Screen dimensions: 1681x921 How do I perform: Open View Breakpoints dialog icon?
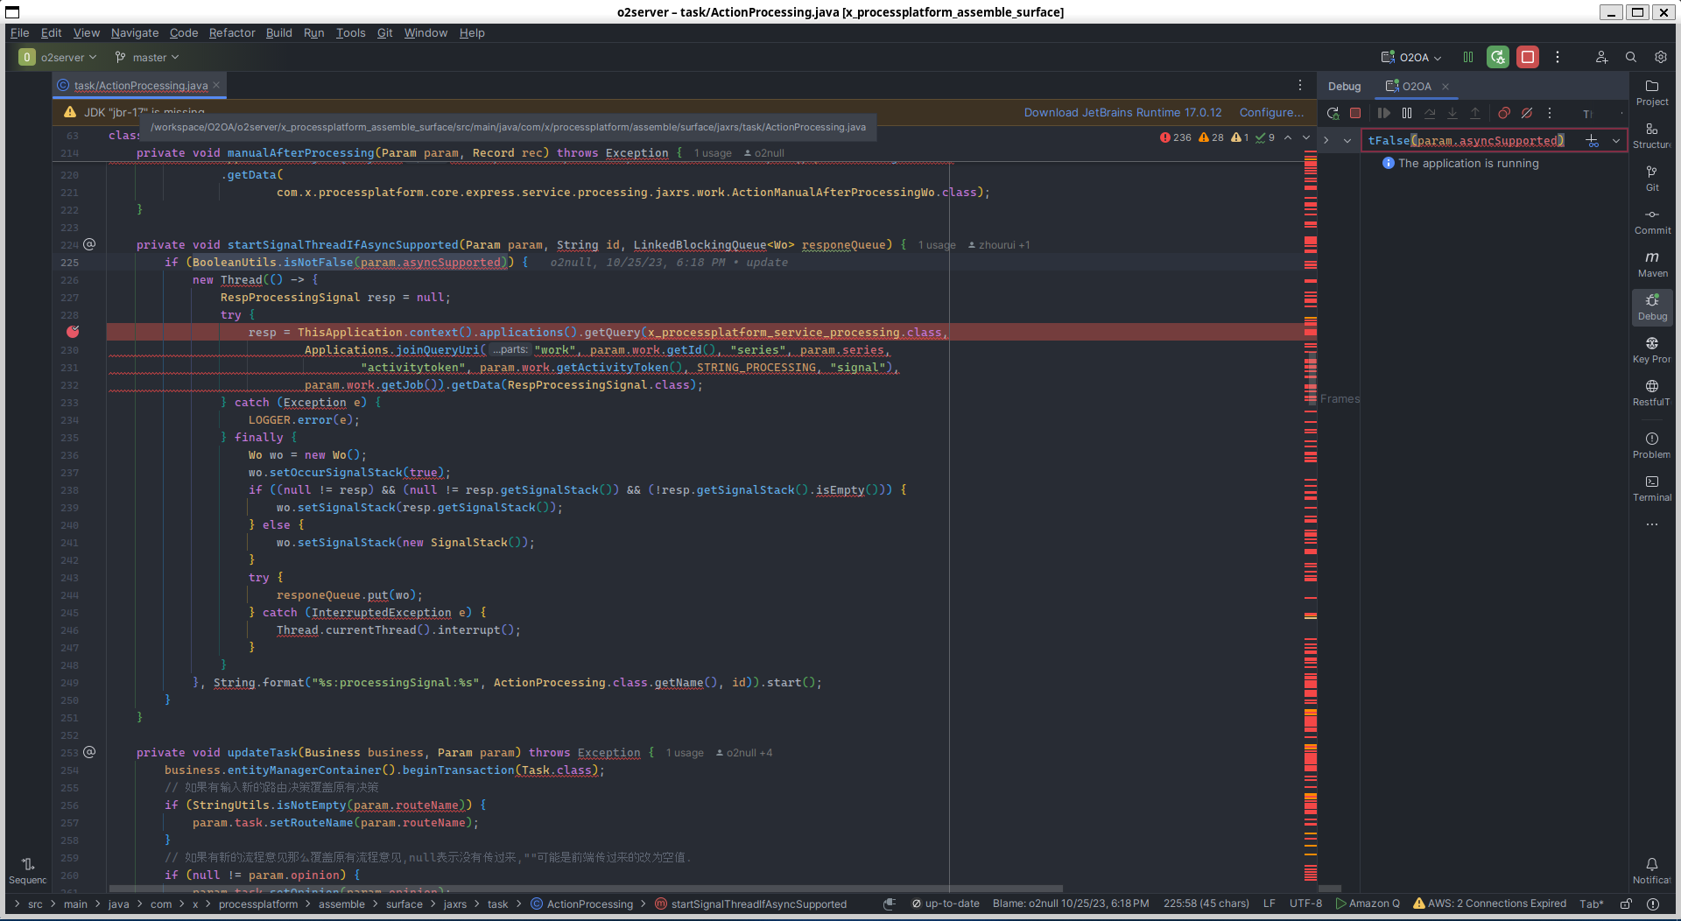[x=1503, y=113]
